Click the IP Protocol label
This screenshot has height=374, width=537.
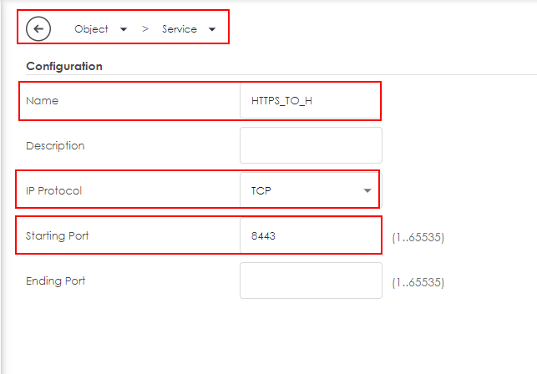54,190
